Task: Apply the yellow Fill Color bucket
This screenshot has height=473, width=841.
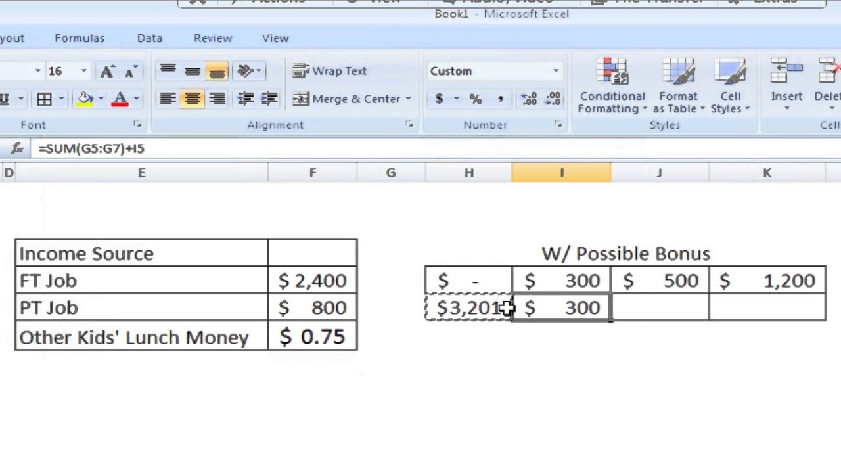Action: point(85,99)
